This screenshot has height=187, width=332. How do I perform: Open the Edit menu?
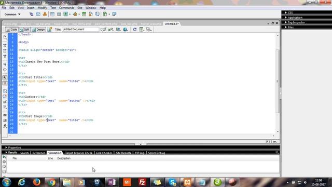(12, 8)
